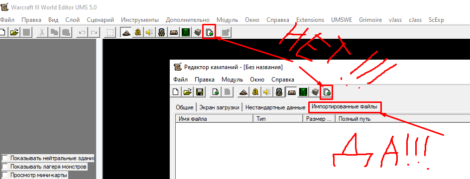The width and height of the screenshot is (470, 179).
Task: Toggle 'Показывать лагеря монстров' checkbox
Action: pos(5,166)
